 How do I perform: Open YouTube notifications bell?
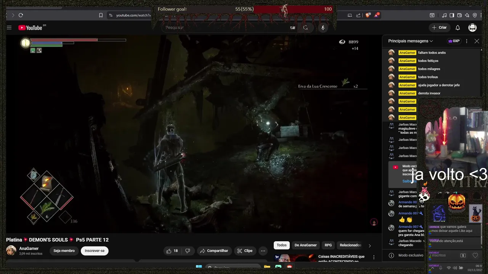[x=457, y=27]
